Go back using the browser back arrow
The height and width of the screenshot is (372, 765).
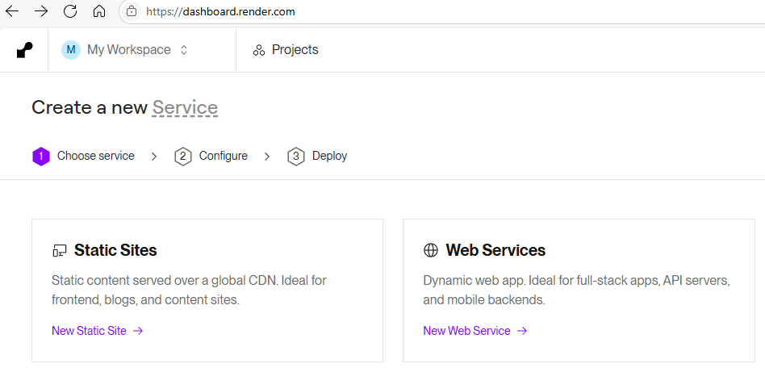[x=12, y=11]
